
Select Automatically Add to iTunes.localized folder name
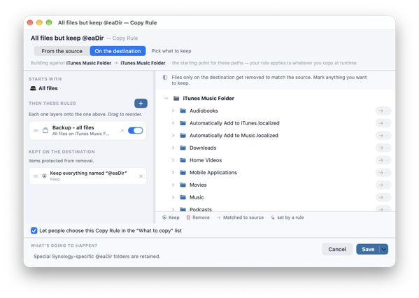[234, 123]
